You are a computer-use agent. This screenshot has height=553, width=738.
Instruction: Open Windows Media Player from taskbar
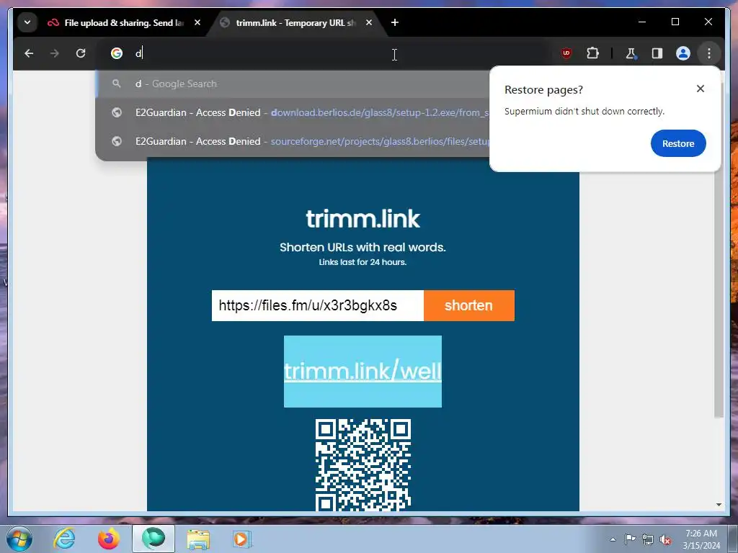pos(242,539)
